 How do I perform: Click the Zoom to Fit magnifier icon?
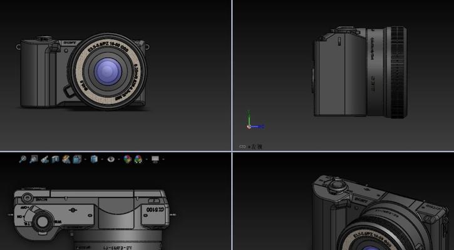click(x=23, y=159)
